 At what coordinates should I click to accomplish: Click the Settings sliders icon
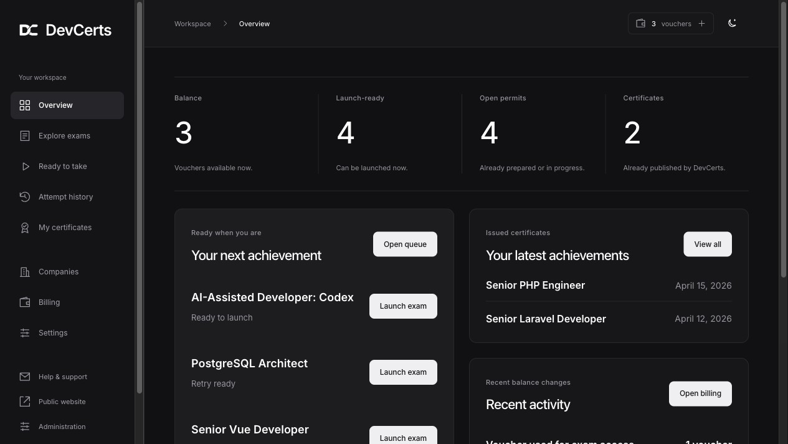pos(25,333)
